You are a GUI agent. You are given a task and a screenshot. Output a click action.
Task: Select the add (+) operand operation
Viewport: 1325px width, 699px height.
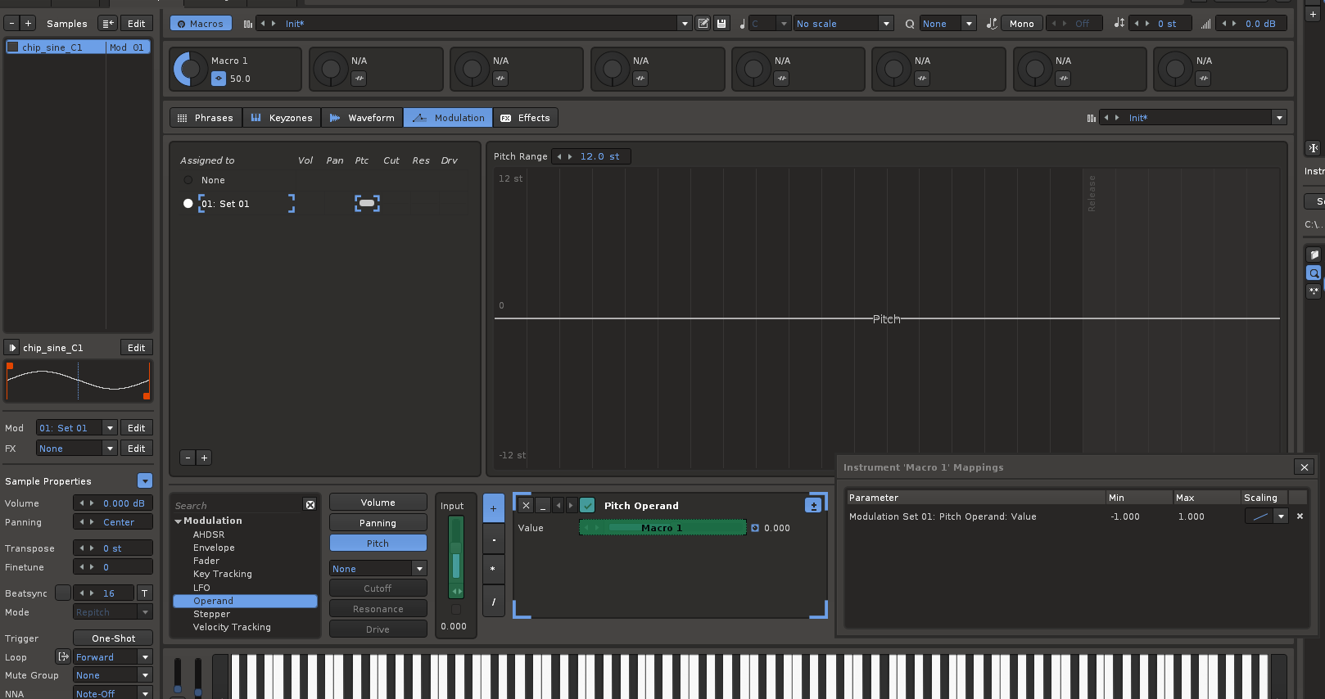[x=493, y=508]
